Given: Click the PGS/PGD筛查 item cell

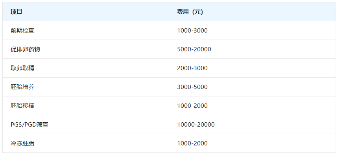Looking at the screenshot, I should (x=29, y=125).
